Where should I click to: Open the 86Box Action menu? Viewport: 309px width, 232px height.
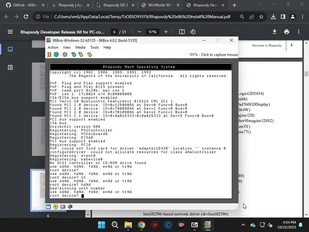coord(53,47)
